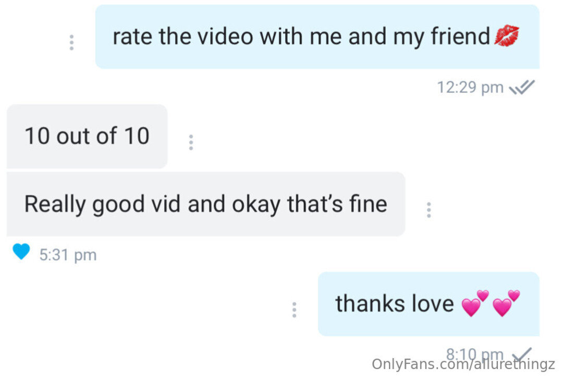Select the 'Really good vid and okay' bubble
Viewport: 563px width, 380px height.
(x=206, y=204)
